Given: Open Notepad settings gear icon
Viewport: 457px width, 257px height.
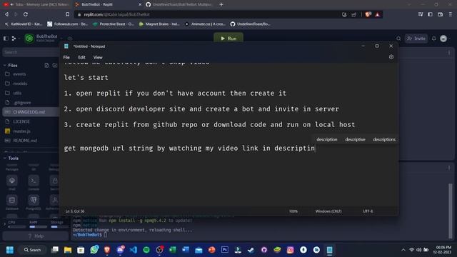Looking at the screenshot, I should click(x=391, y=57).
